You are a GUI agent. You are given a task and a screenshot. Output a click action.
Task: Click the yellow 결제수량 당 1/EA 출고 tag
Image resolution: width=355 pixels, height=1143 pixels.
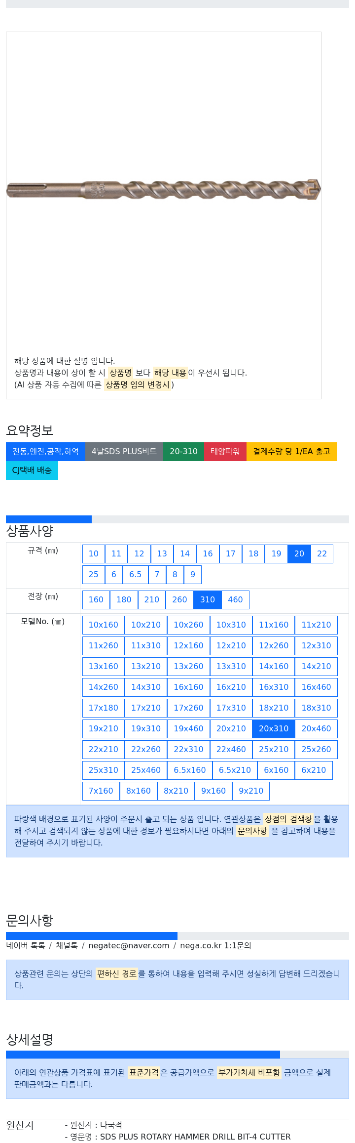(x=291, y=451)
